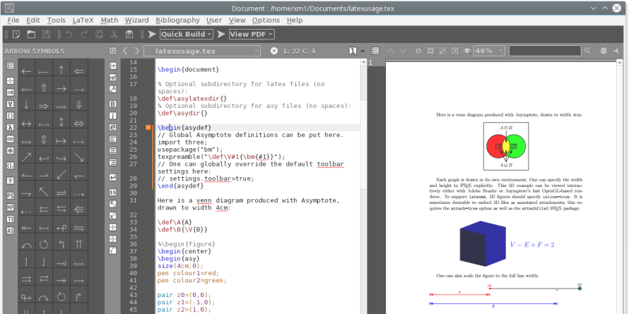Screen dimensions: 629x314
Task: Open the Bibliography menu
Action: 177,20
